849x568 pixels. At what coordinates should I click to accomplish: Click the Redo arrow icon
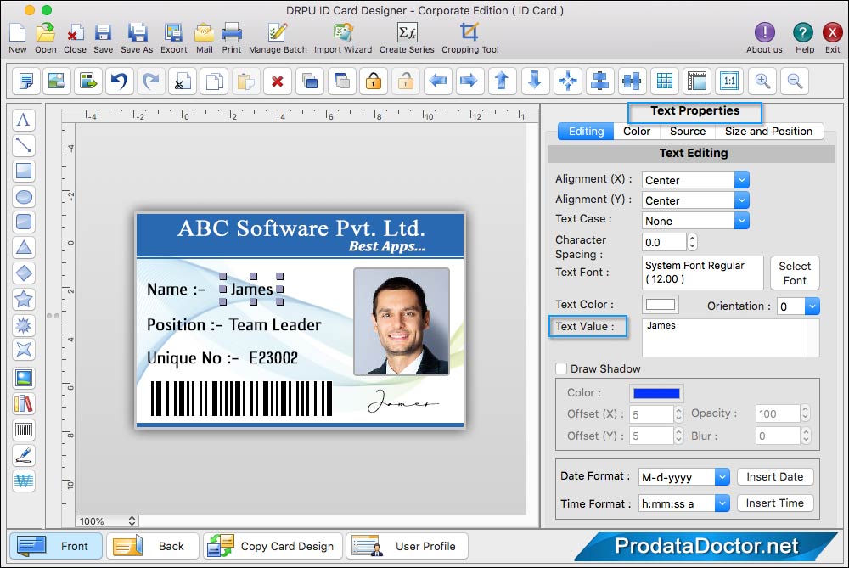(x=150, y=82)
